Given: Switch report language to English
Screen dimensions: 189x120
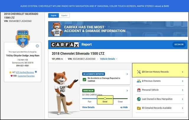Looking at the screenshot, I should [x=53, y=16].
